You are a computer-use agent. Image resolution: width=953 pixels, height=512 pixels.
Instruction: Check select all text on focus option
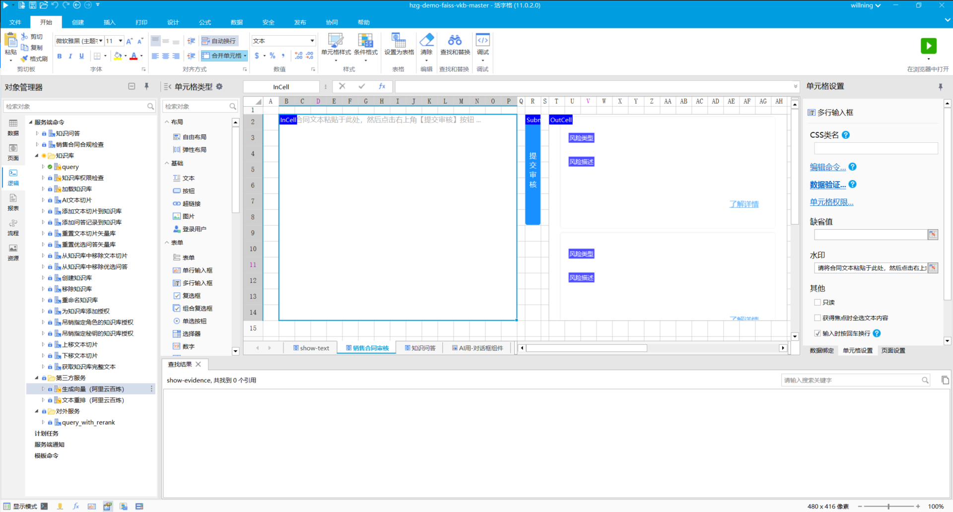(817, 318)
